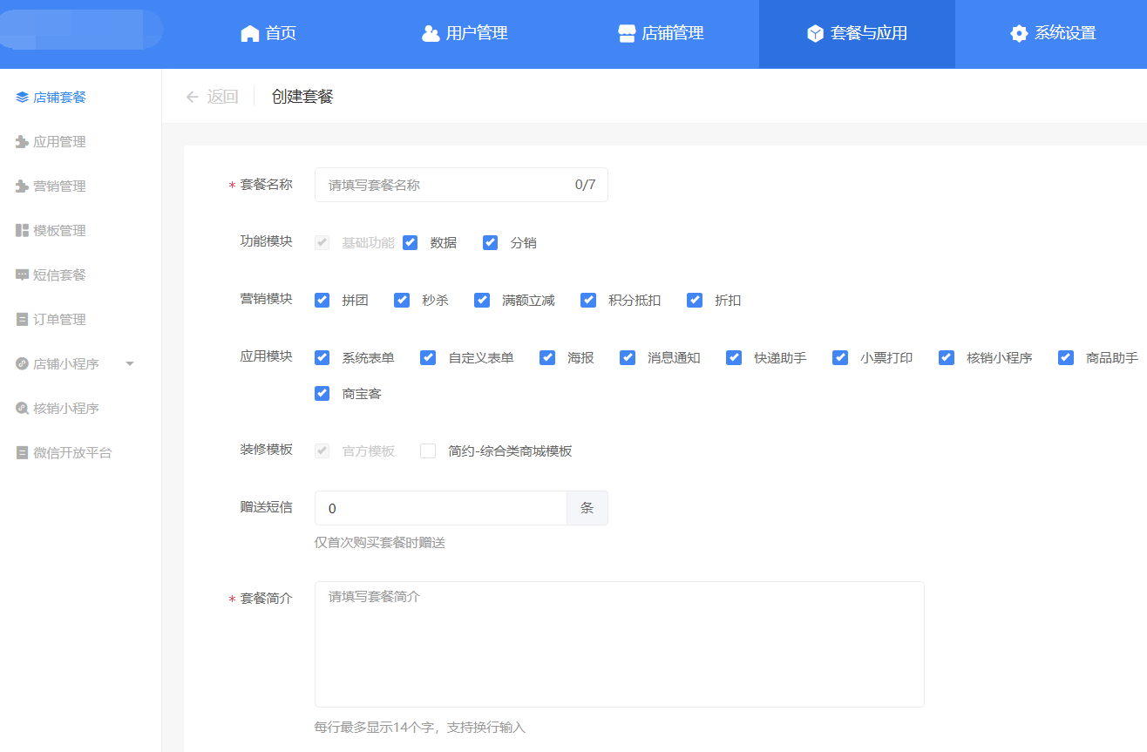Open 微信开放平台 from the sidebar
The image size is (1147, 752).
pos(72,453)
